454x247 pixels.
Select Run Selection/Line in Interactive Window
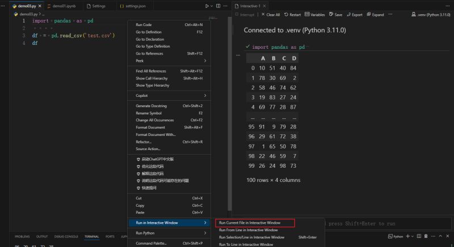pyautogui.click(x=269, y=237)
